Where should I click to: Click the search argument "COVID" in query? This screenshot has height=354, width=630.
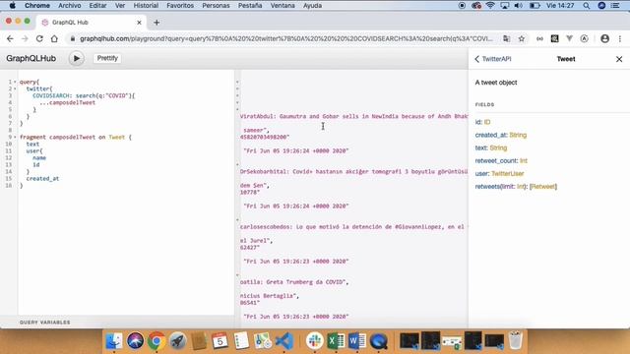[x=116, y=95]
